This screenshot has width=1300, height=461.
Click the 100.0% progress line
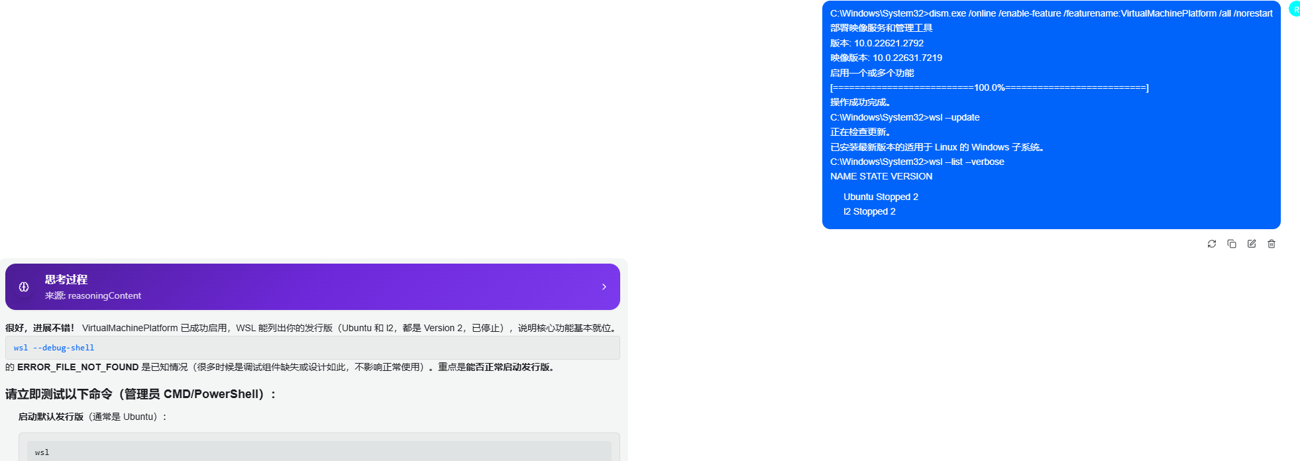pyautogui.click(x=989, y=87)
